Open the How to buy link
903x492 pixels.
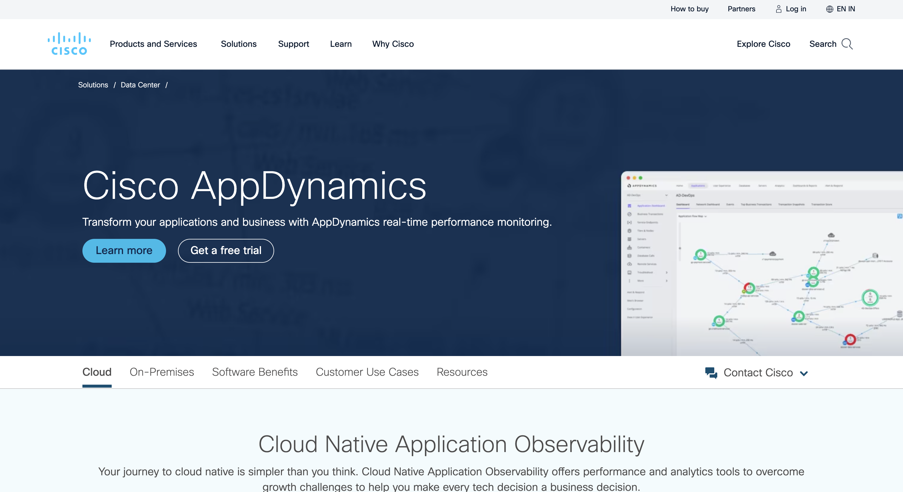[x=689, y=9]
